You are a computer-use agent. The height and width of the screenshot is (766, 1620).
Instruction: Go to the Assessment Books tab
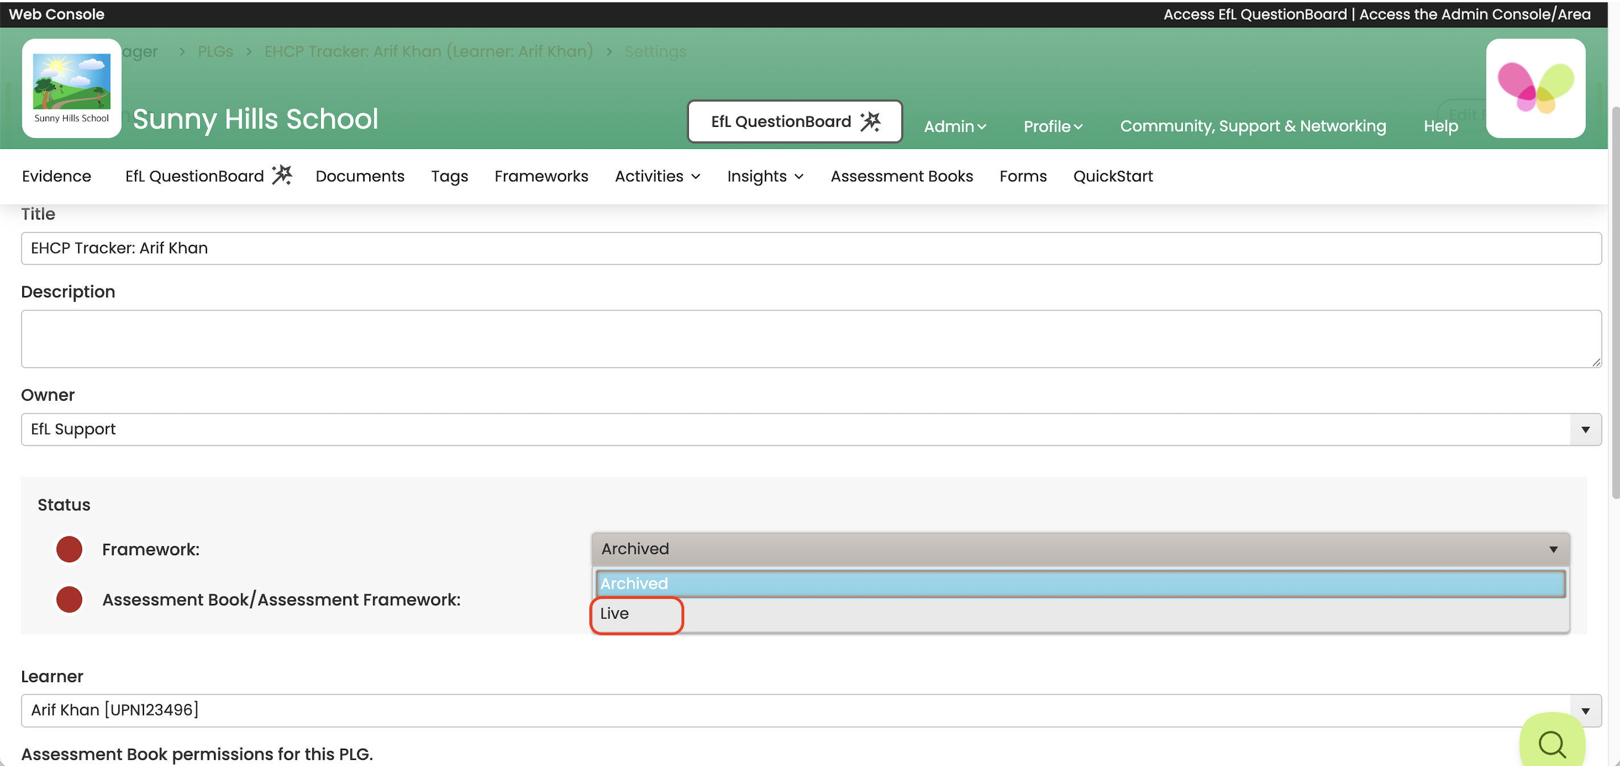[x=901, y=176]
